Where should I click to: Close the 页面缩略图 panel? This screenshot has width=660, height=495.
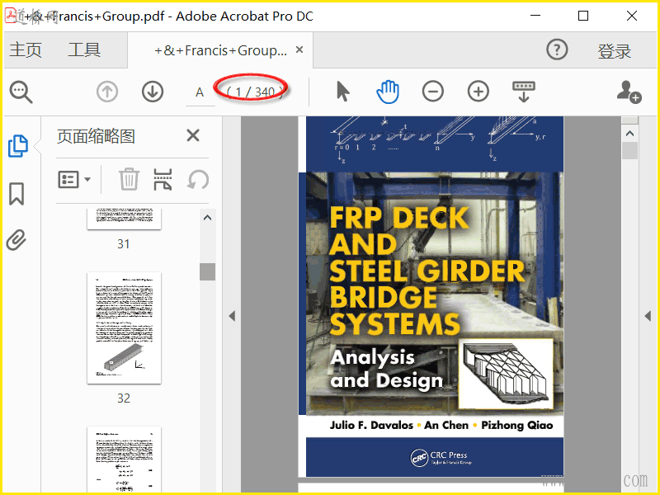coord(193,135)
